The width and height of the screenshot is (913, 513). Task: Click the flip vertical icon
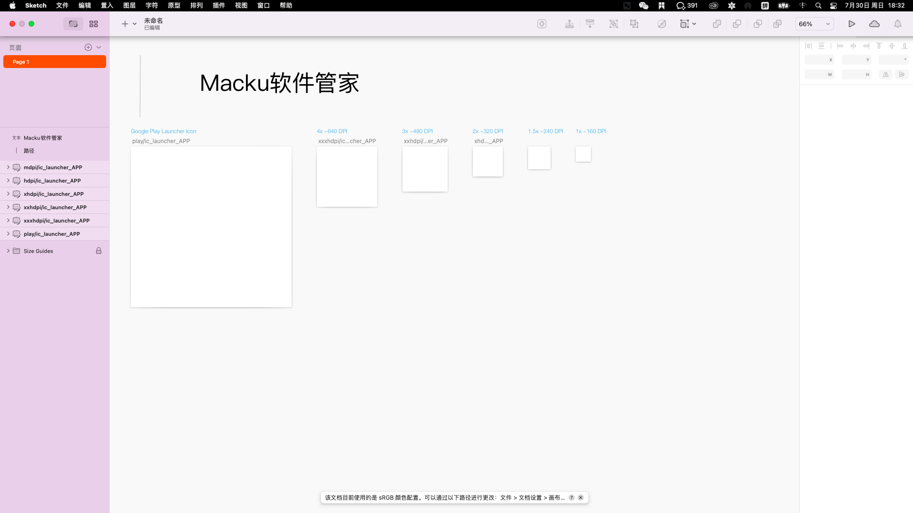click(902, 75)
